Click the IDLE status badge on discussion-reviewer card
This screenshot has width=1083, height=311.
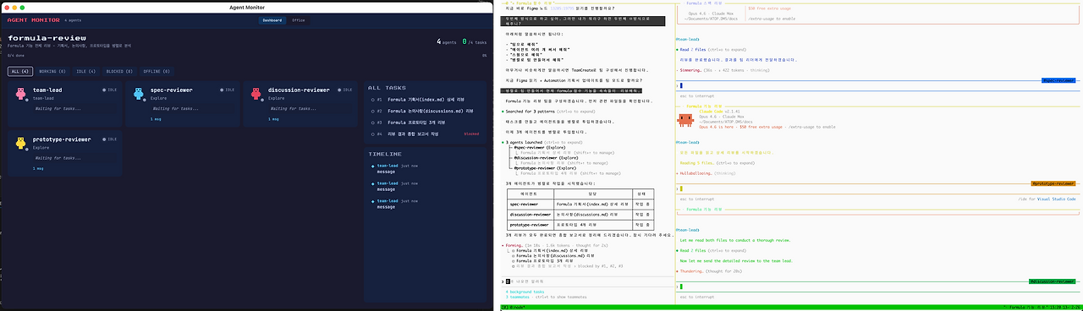pos(344,89)
